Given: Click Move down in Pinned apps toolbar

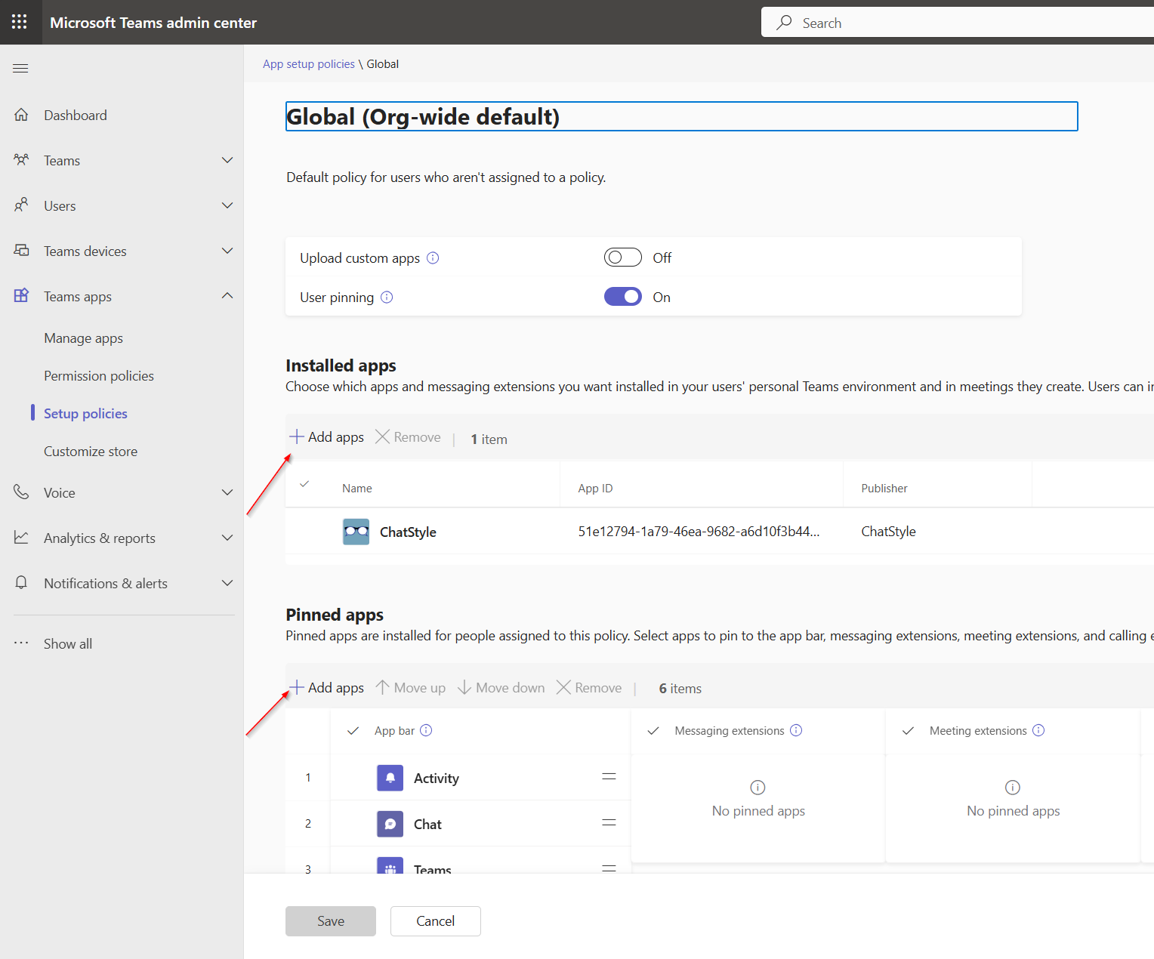Looking at the screenshot, I should click(x=501, y=688).
